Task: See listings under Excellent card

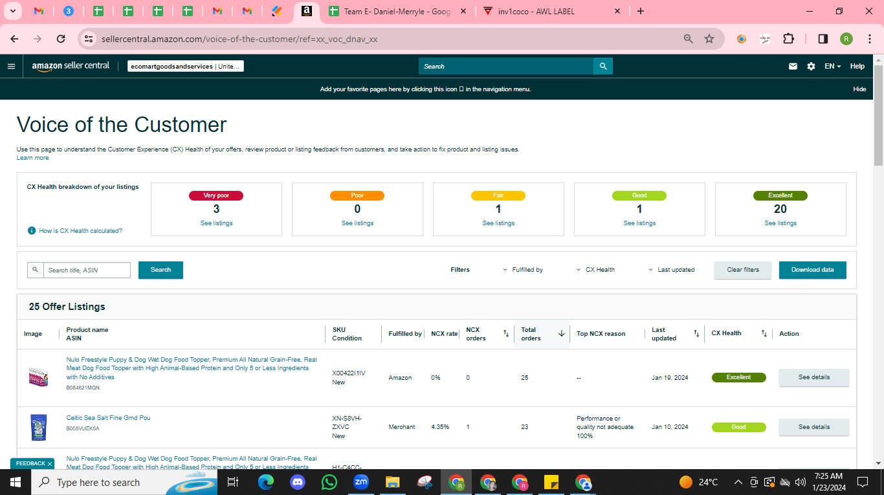Action: 780,223
